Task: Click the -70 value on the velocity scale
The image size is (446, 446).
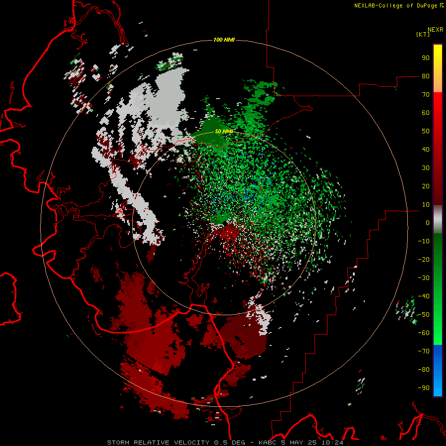Action: click(424, 351)
